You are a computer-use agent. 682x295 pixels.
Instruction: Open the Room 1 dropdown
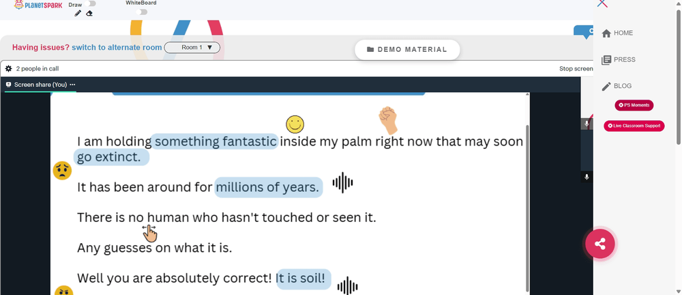tap(192, 47)
